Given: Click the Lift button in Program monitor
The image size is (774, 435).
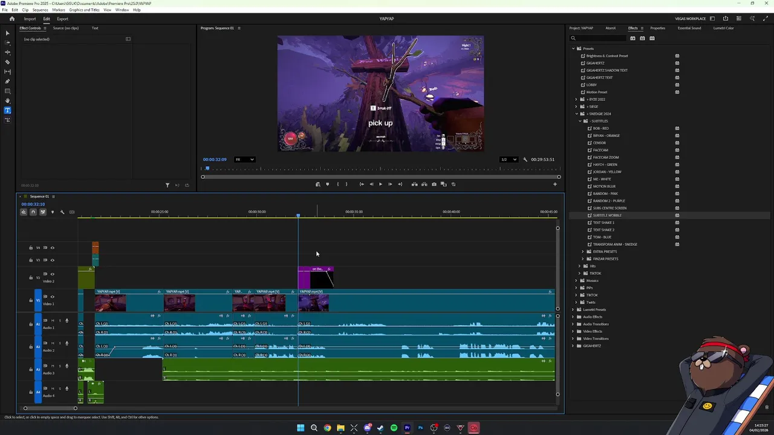Looking at the screenshot, I should tap(414, 184).
